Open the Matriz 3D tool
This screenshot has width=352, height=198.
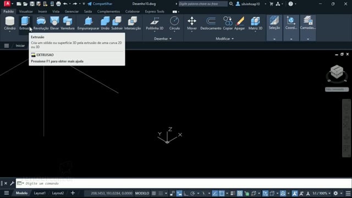coord(255,23)
